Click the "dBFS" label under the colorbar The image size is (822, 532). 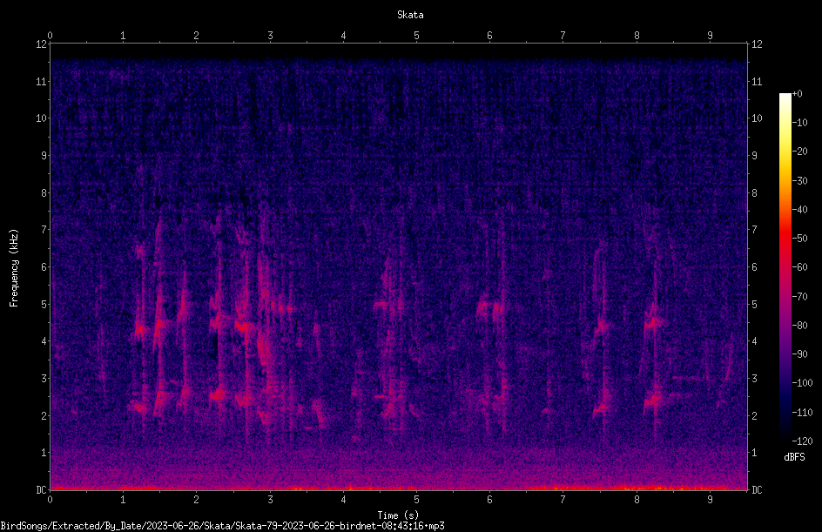[794, 457]
